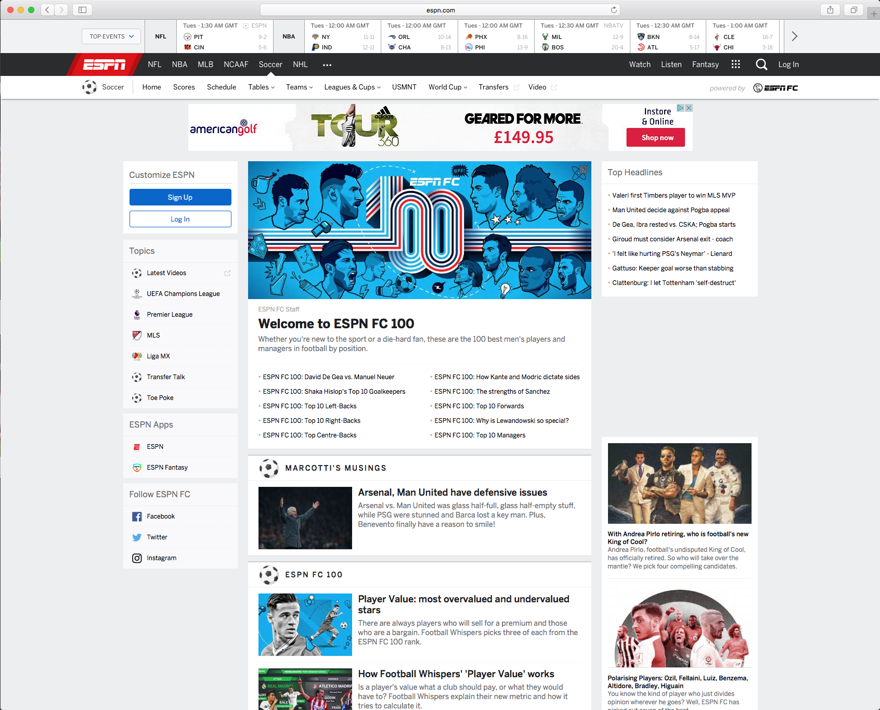Click the UEFA Champions League logo icon

click(137, 294)
